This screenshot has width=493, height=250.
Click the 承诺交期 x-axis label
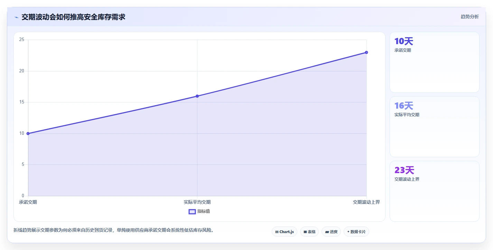click(28, 202)
